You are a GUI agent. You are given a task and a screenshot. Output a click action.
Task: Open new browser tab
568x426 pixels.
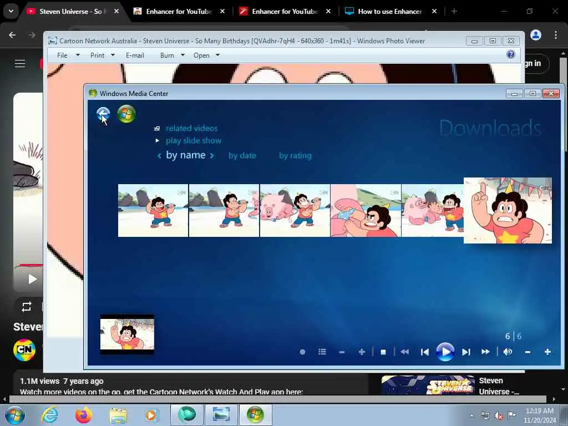pos(454,11)
